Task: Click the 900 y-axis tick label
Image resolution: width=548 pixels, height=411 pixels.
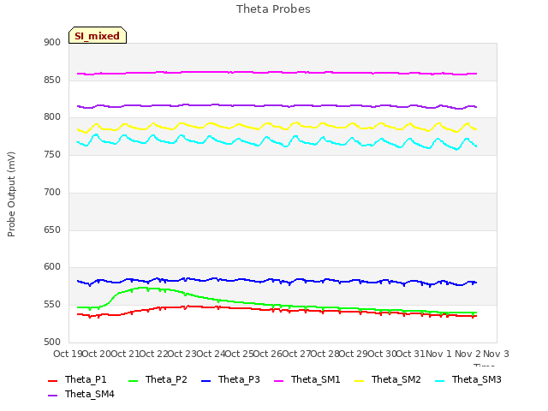Action: tap(52, 42)
